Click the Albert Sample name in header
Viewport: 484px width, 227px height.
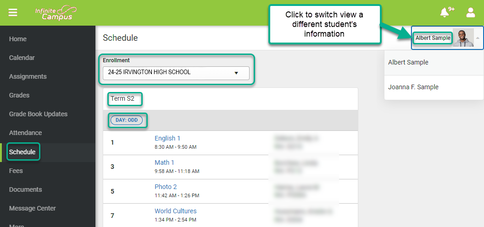coord(433,38)
